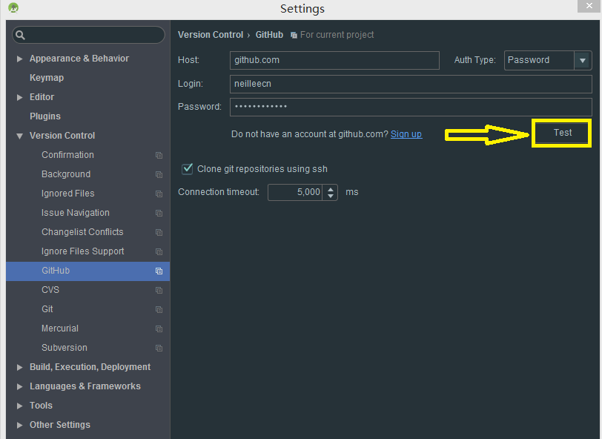Click project-level icon beside Subversion
Viewport: 602px width, 439px height.
(159, 348)
